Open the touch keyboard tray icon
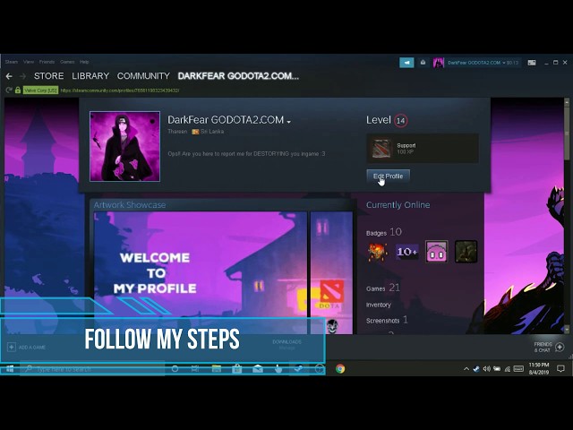Image resolution: width=573 pixels, height=430 pixels. (518, 369)
